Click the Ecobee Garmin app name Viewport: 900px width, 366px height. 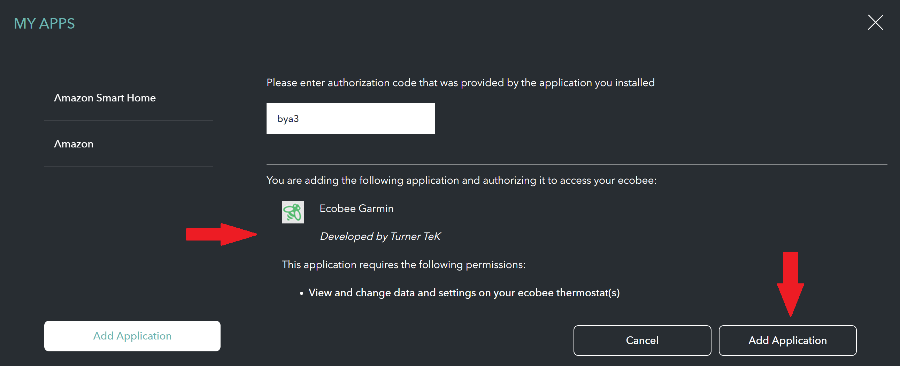(x=356, y=208)
